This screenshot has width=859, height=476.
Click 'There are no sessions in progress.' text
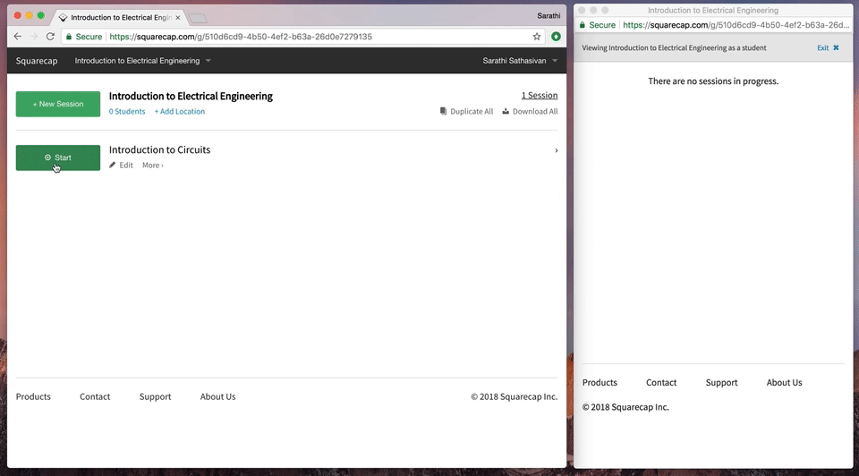click(x=713, y=81)
